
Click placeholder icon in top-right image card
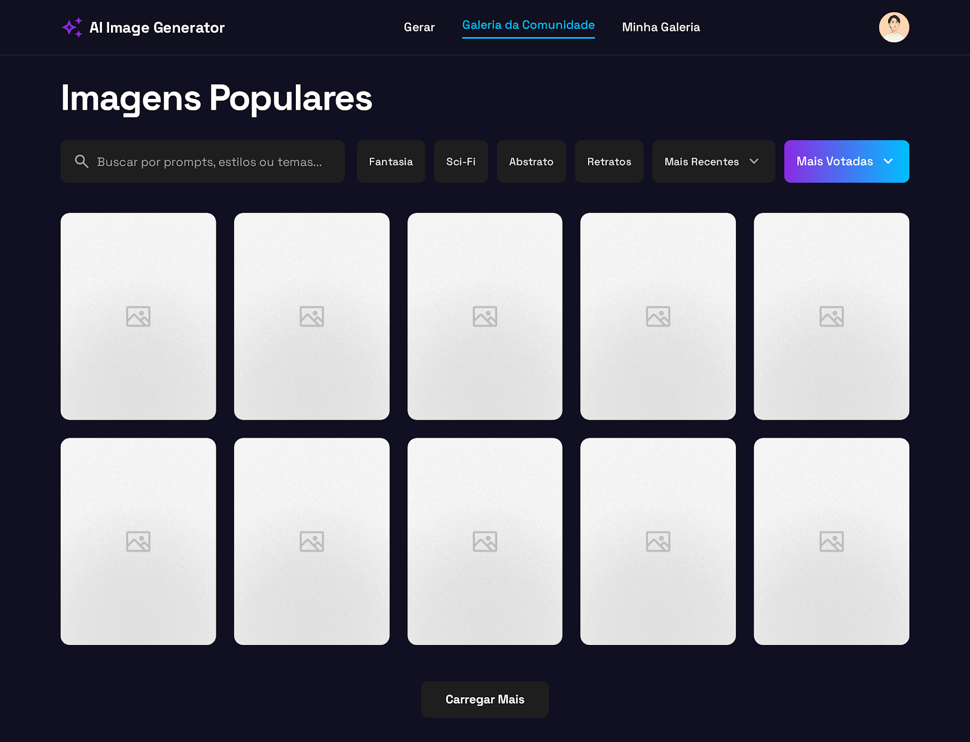point(831,316)
